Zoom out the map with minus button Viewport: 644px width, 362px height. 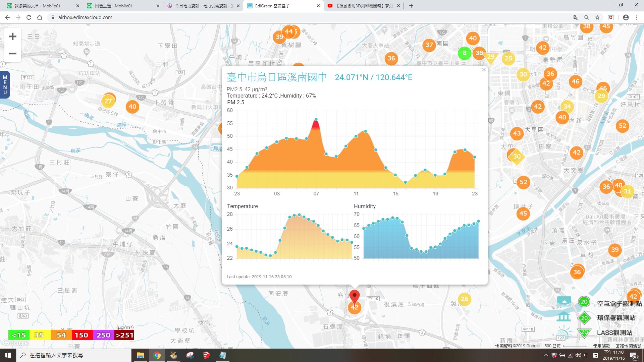(12, 54)
